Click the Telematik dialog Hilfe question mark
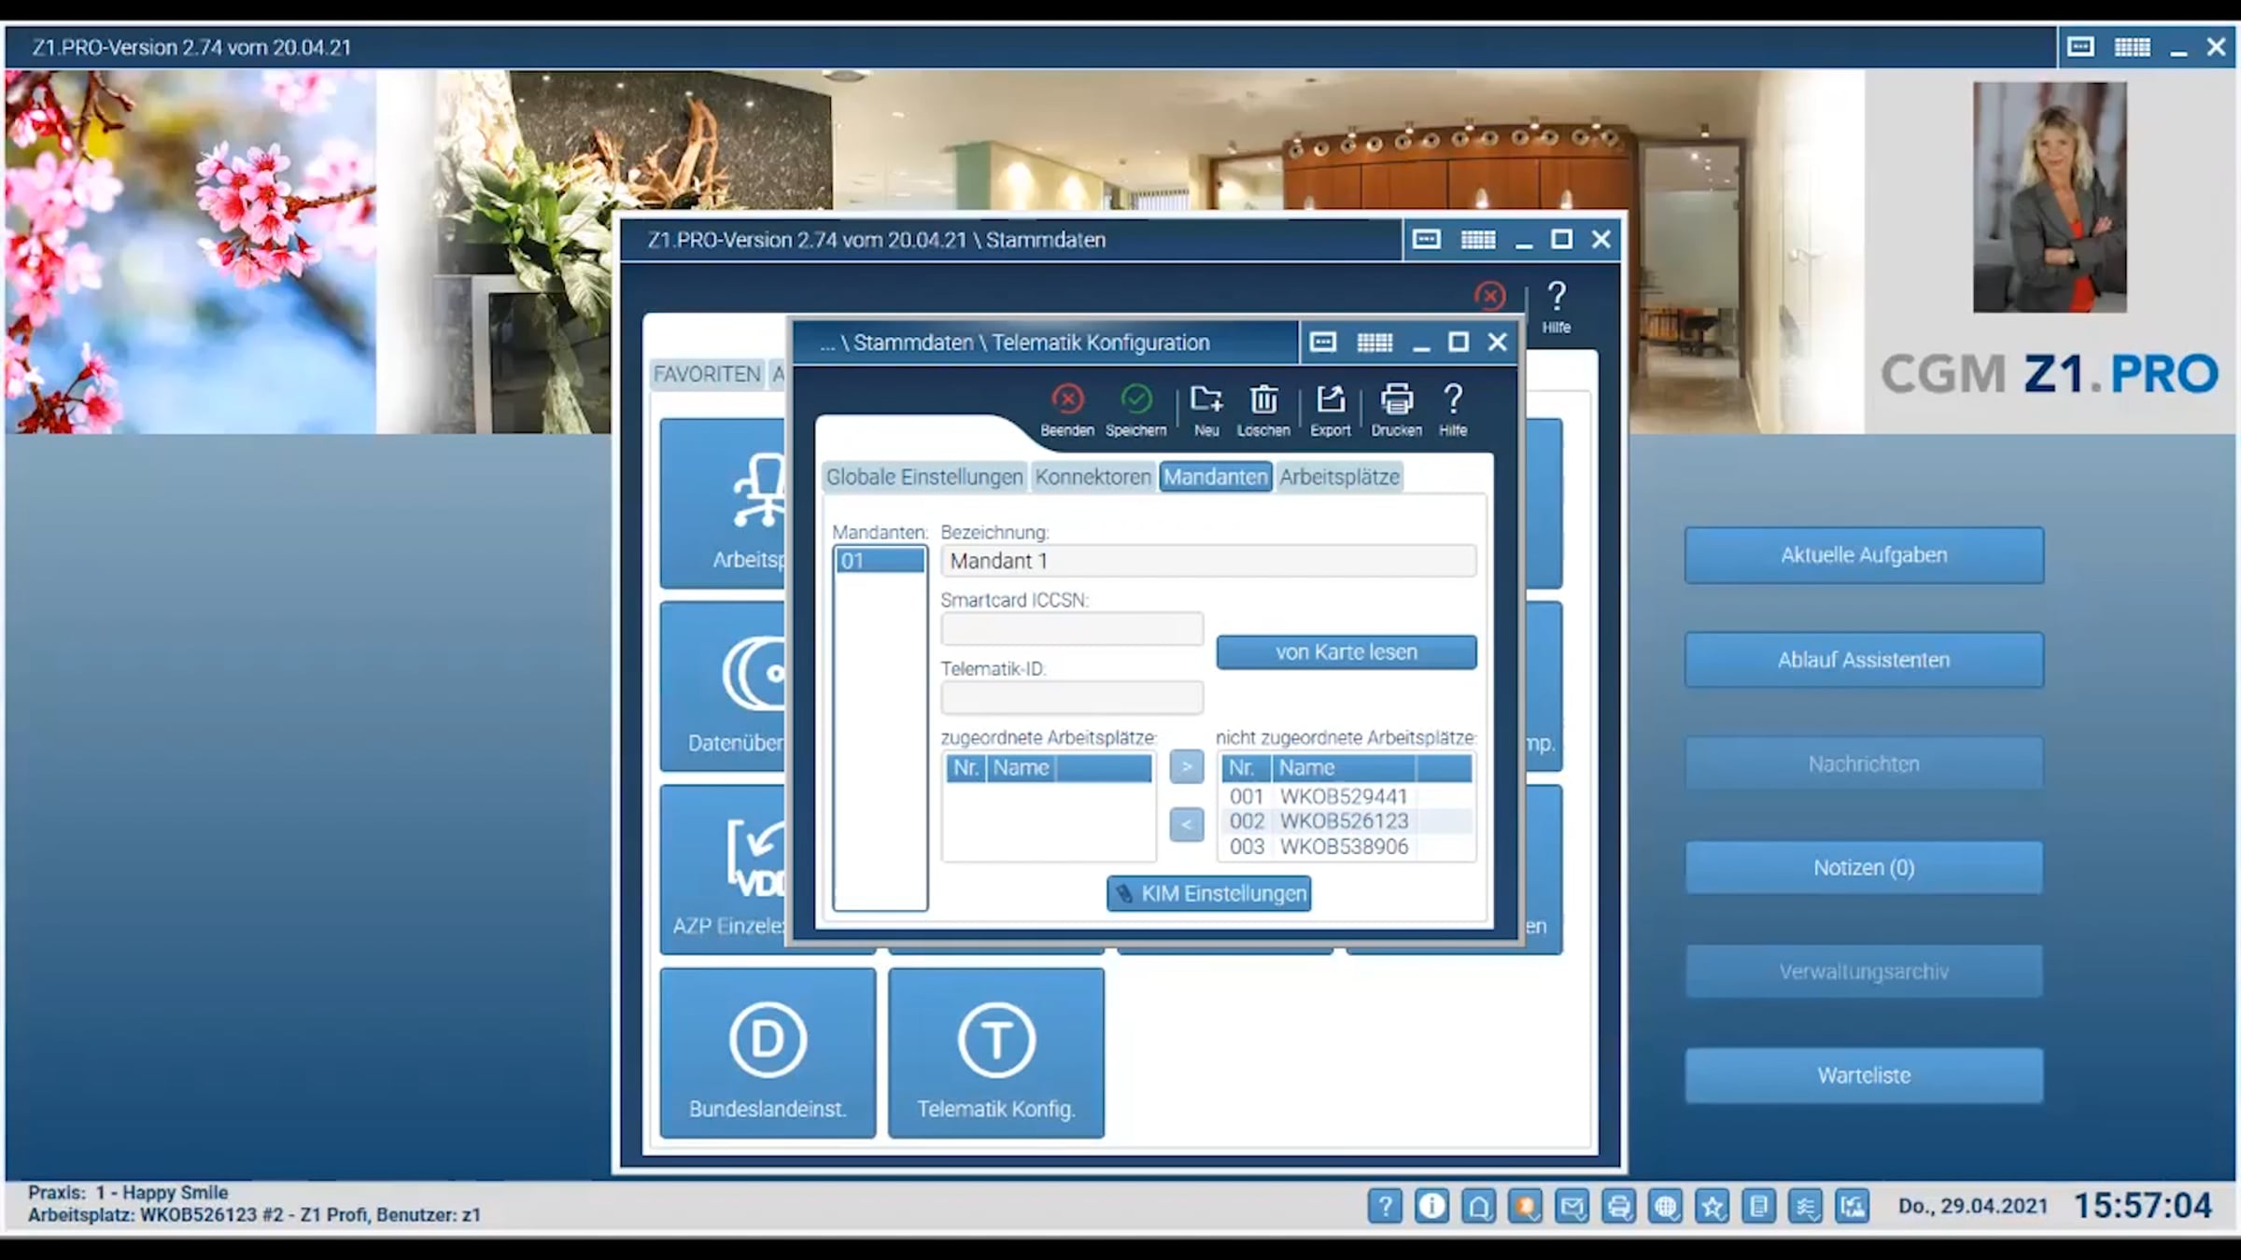Viewport: 2241px width, 1260px height. pos(1453,400)
